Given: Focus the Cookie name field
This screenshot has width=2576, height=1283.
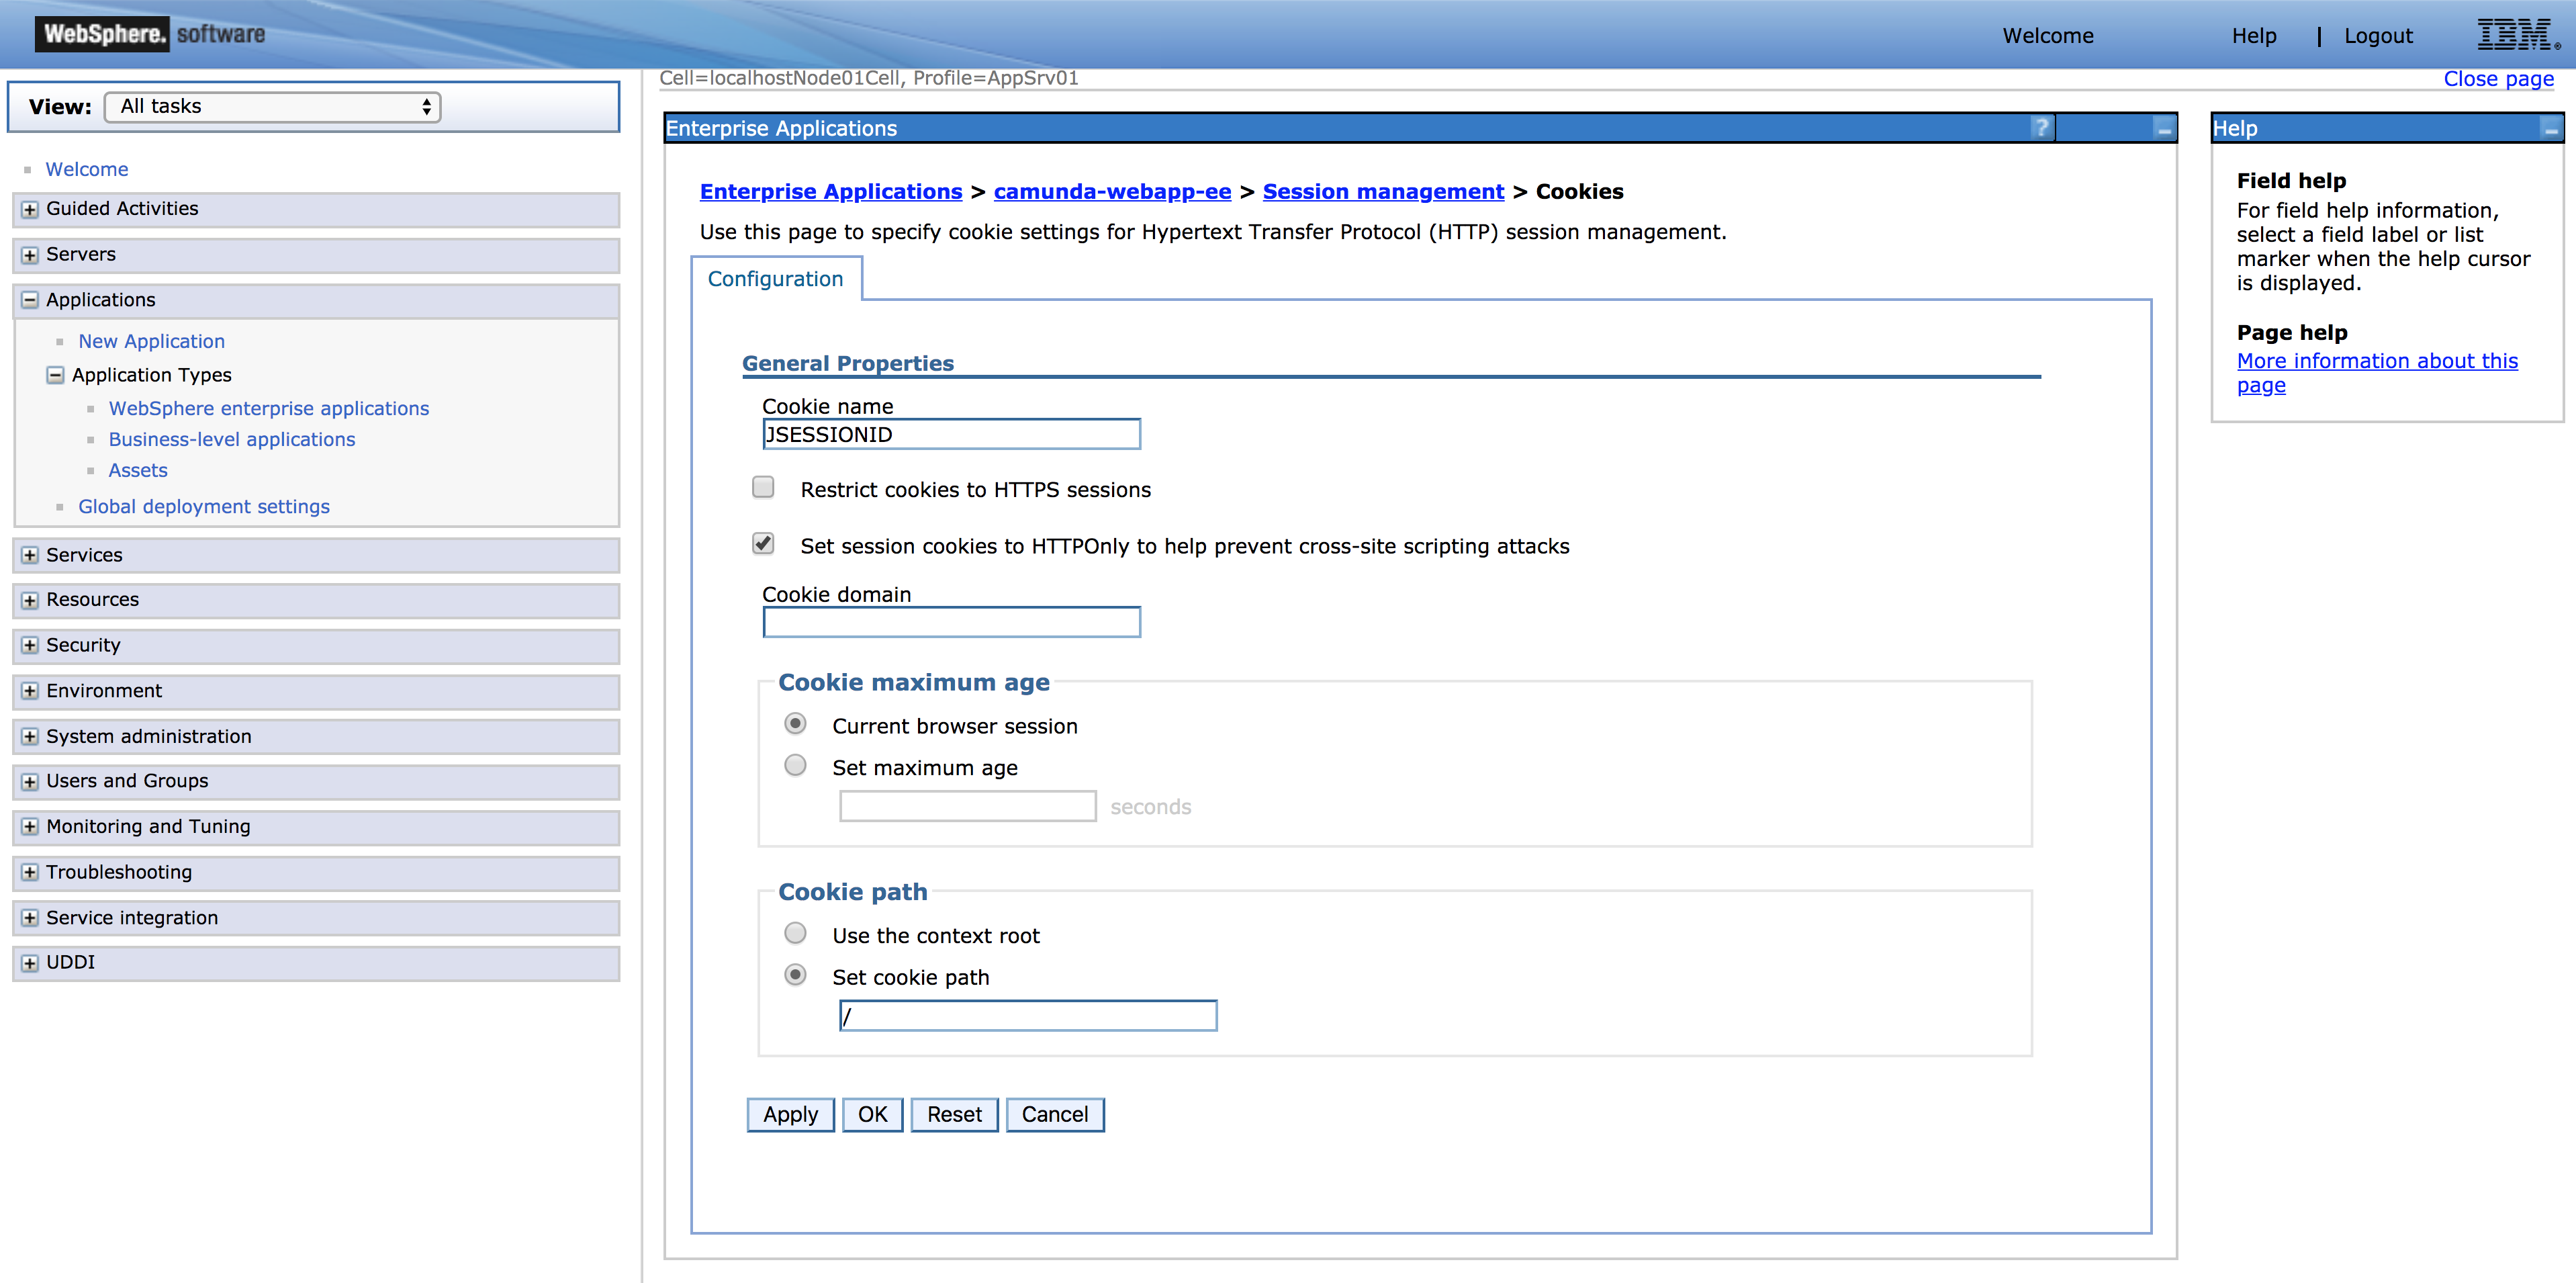Looking at the screenshot, I should (x=951, y=434).
